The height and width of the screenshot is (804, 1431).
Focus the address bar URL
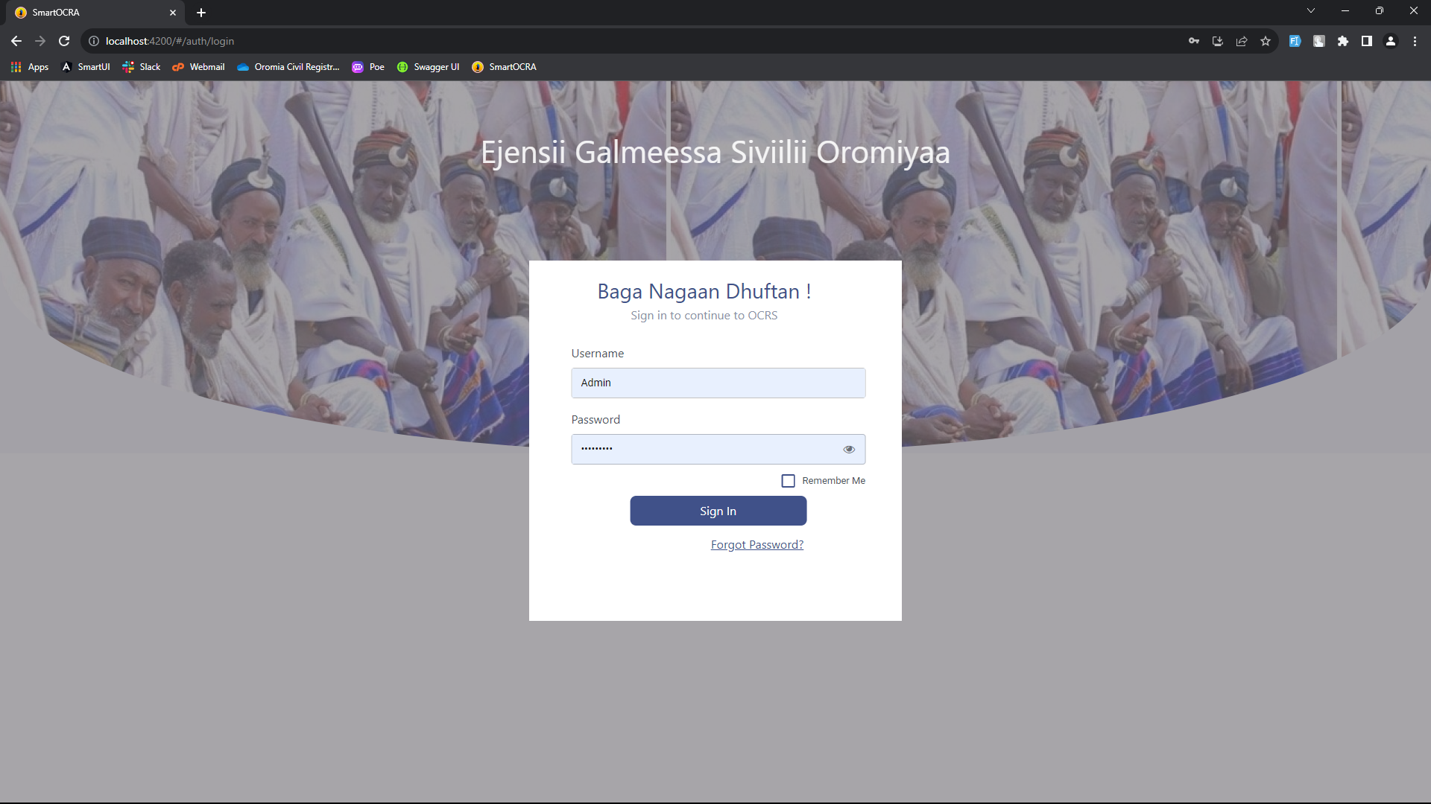[170, 41]
